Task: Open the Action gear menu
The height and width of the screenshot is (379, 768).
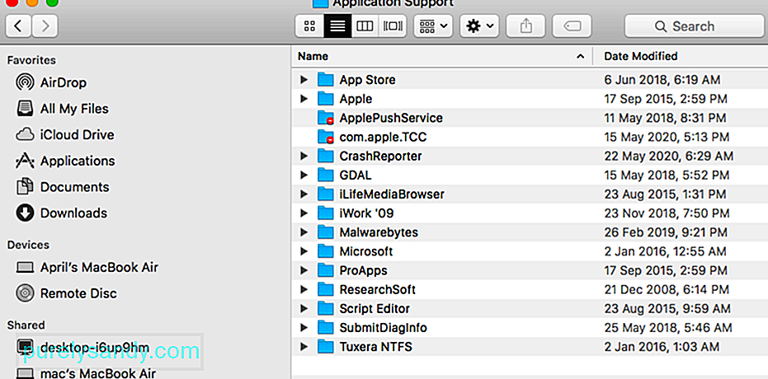Action: point(479,26)
